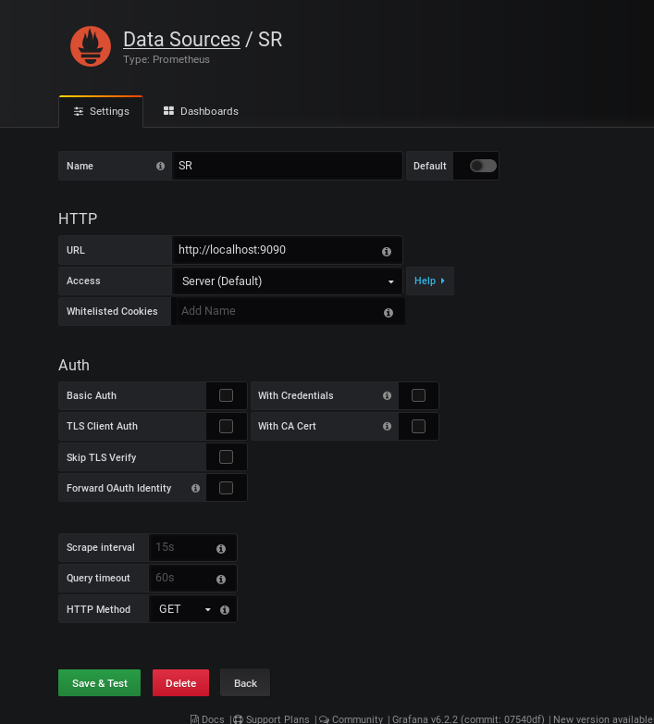Click the Community chat bubbles icon
This screenshot has height=724, width=654.
point(325,719)
